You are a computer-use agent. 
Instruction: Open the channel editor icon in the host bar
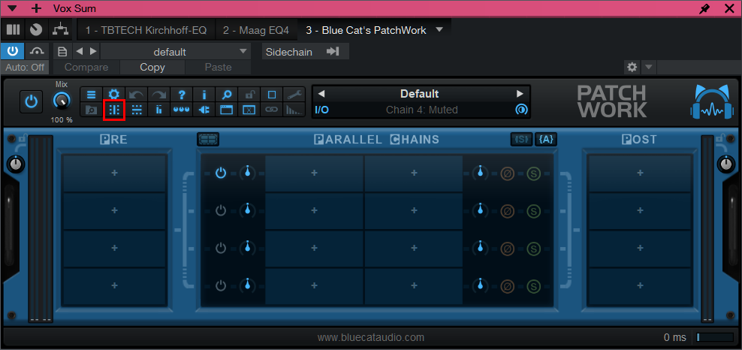tap(14, 30)
